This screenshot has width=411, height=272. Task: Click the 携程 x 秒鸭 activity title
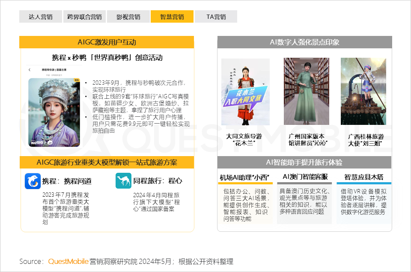point(107,58)
